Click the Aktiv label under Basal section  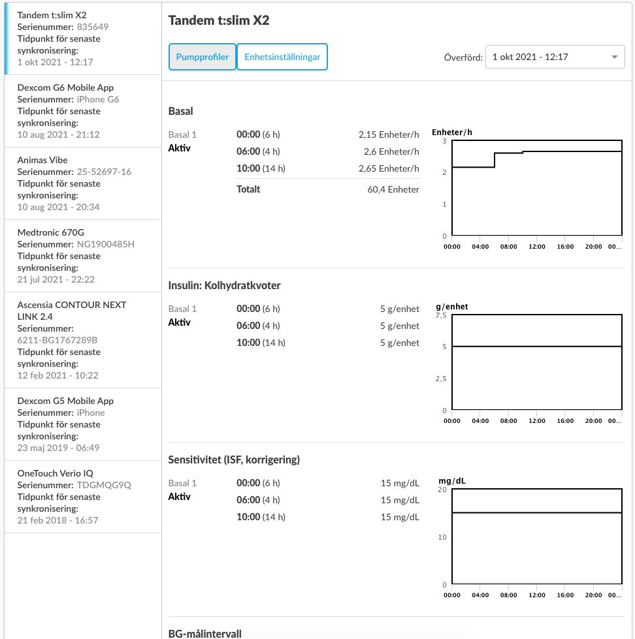pos(180,148)
